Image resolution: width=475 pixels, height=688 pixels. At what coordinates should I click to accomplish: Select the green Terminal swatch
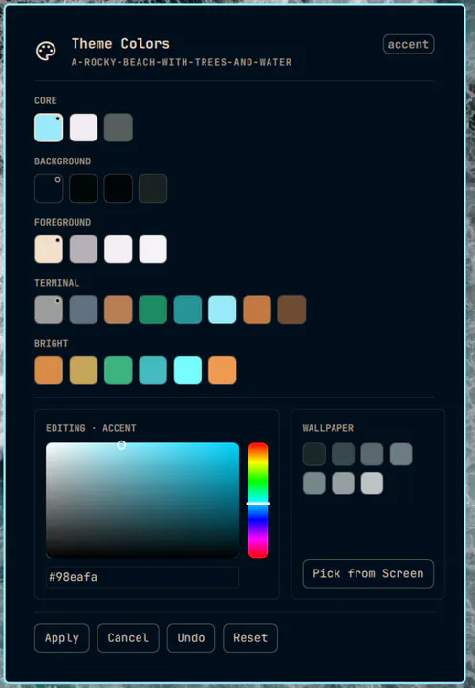(x=153, y=310)
